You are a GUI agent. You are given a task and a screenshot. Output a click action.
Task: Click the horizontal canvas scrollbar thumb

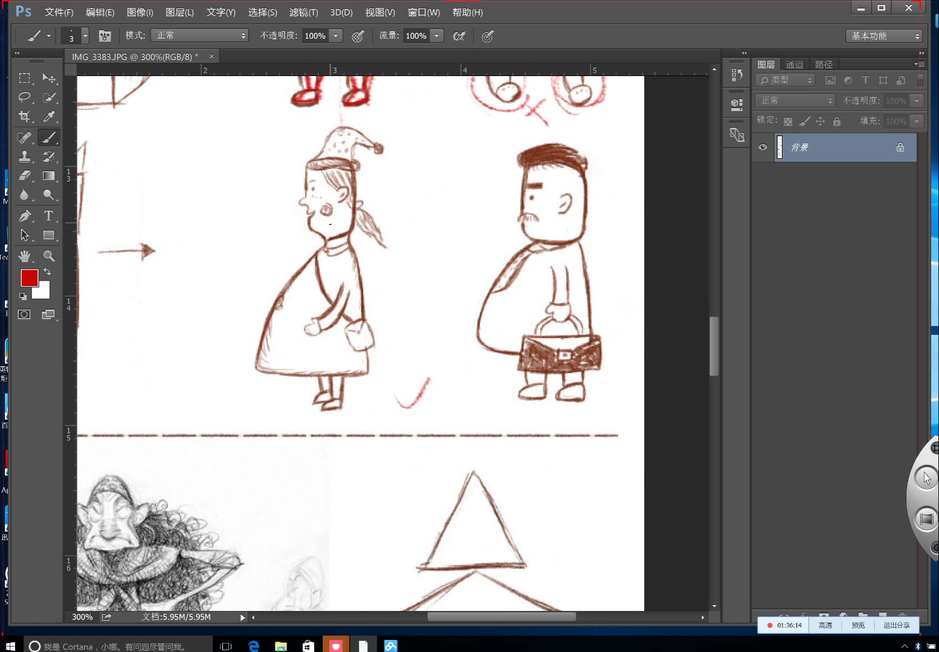tap(502, 617)
